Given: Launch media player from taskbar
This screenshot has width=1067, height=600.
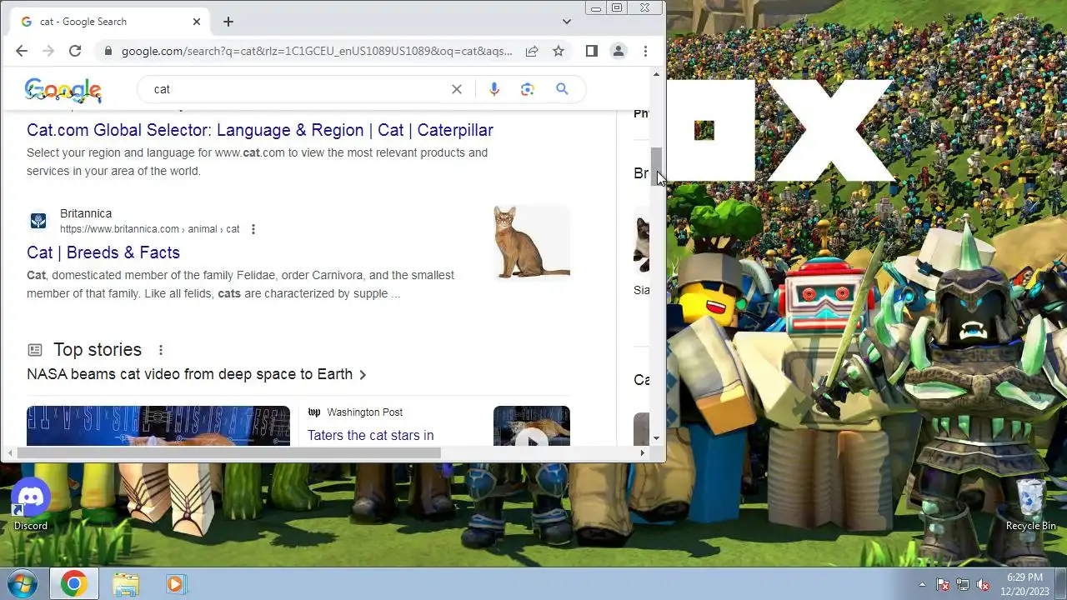Looking at the screenshot, I should pyautogui.click(x=175, y=584).
